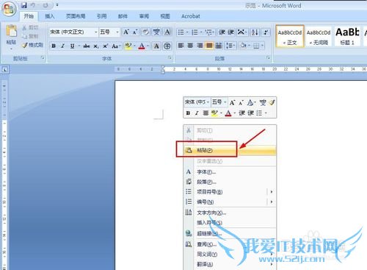Apply character border with the boxed A icon

(167, 32)
